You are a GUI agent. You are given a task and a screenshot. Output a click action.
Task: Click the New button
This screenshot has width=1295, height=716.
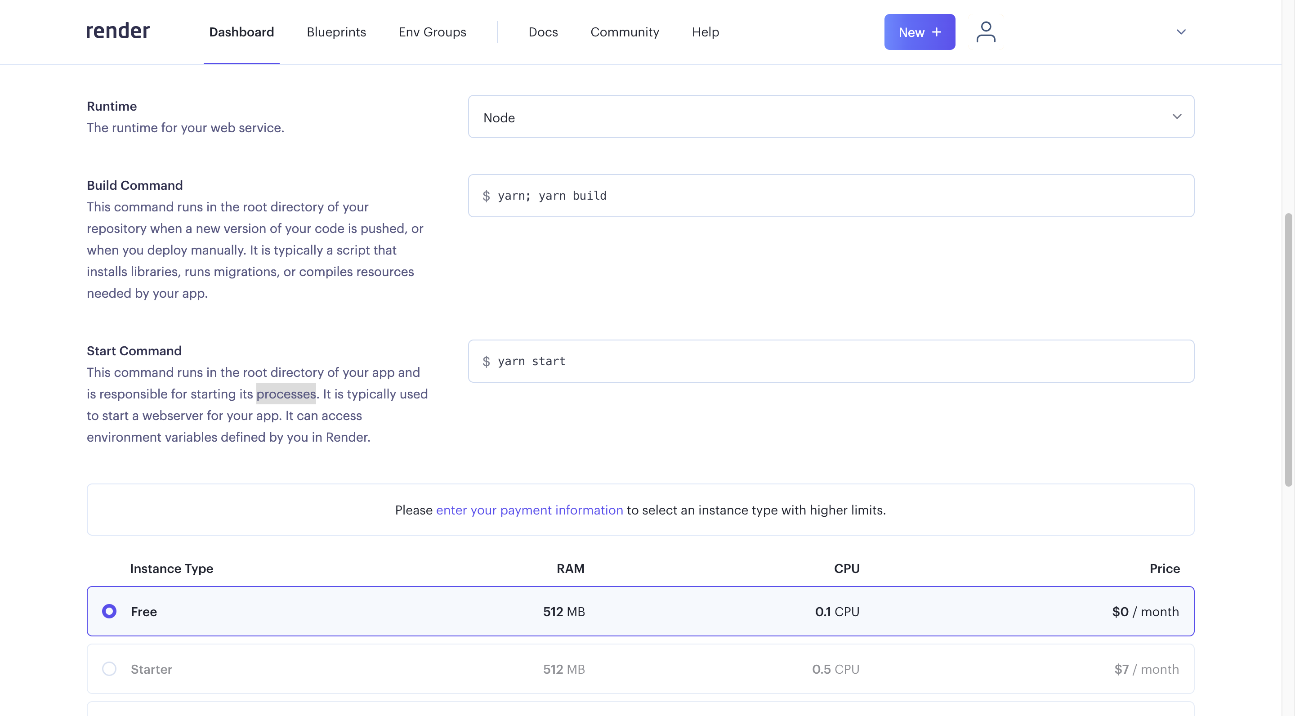point(919,31)
